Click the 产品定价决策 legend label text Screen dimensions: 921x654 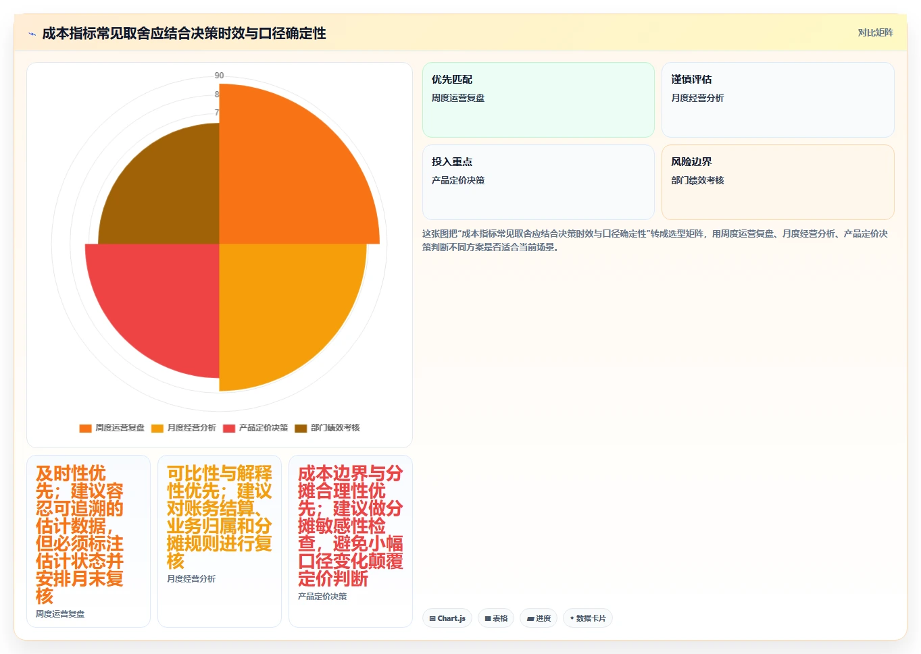point(264,428)
